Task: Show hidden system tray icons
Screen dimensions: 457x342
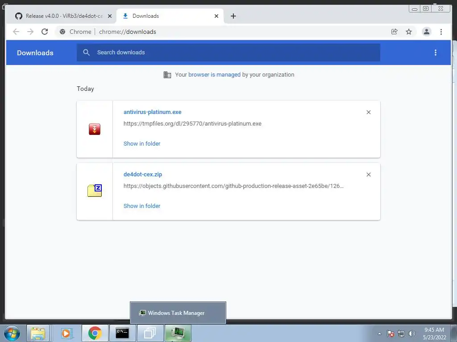Action: (379, 334)
